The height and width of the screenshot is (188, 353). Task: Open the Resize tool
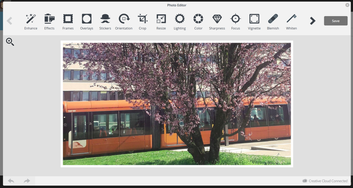(x=161, y=22)
